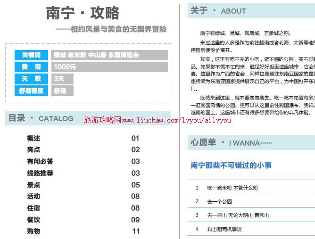Jump to 购物 catalog entry
This screenshot has height=239, width=315.
(x=33, y=231)
